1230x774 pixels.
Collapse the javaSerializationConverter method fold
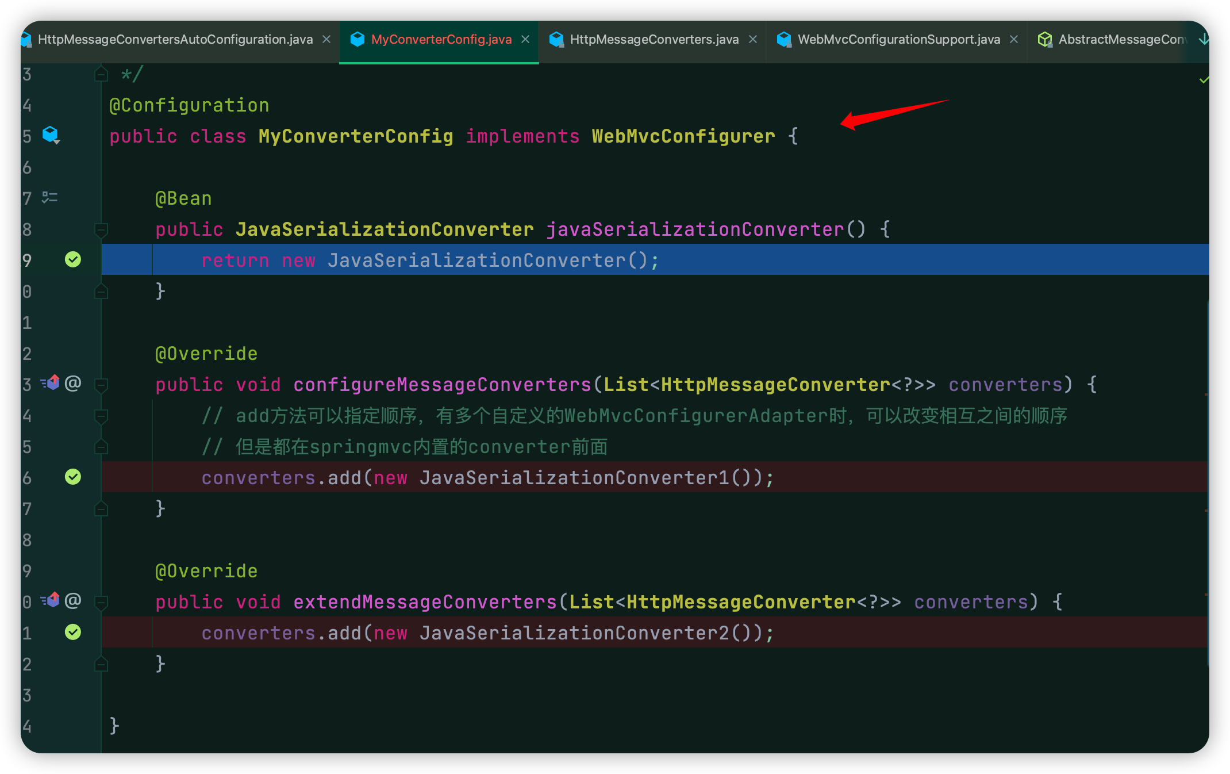click(x=101, y=231)
